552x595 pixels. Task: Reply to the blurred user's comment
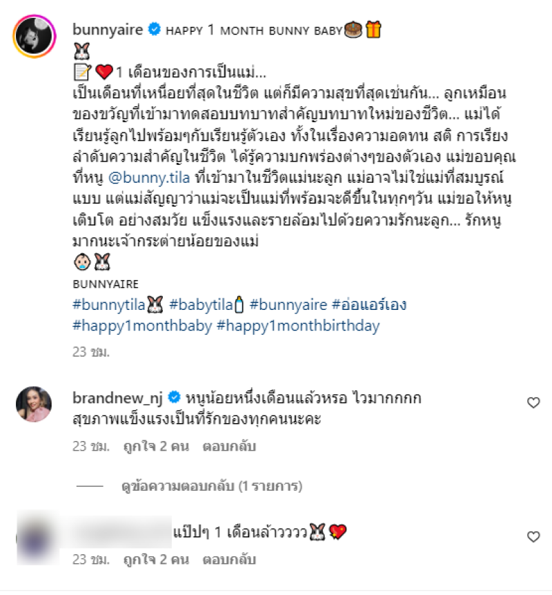pos(229,560)
